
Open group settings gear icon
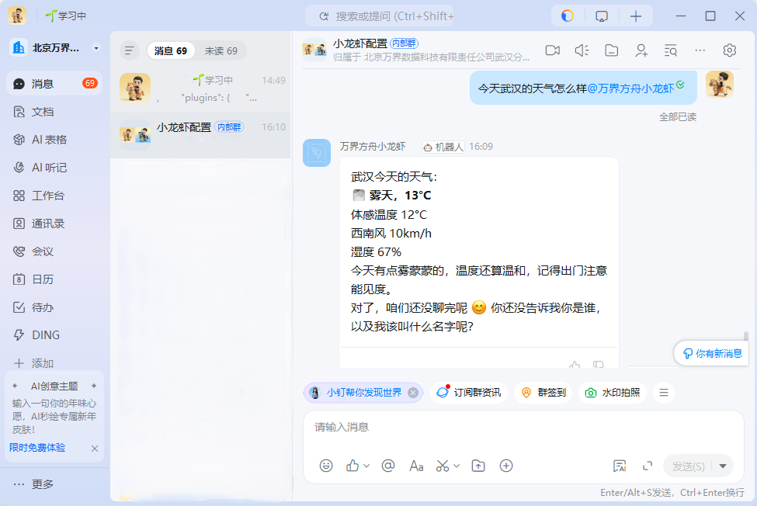729,50
